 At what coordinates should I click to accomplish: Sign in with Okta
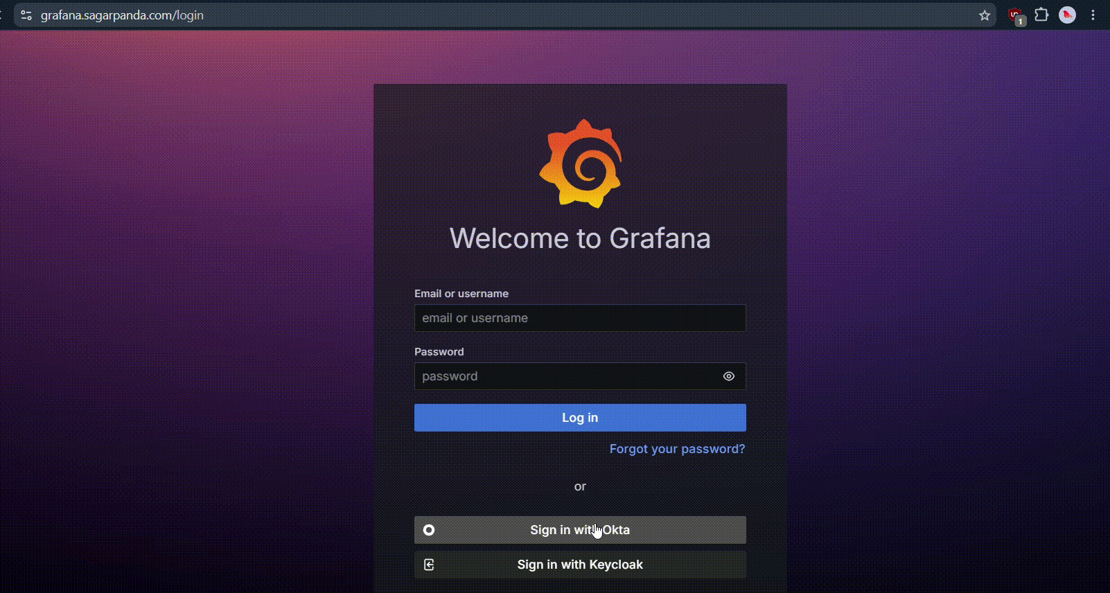point(580,530)
